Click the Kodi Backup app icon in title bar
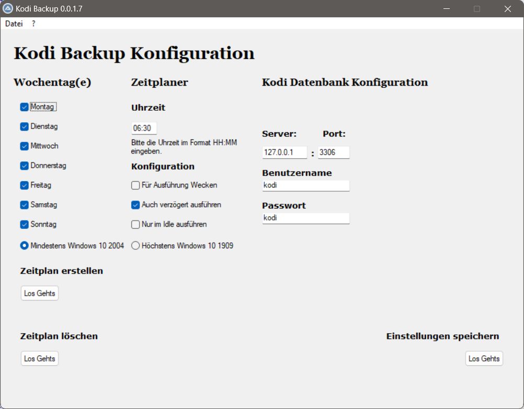Image resolution: width=524 pixels, height=409 pixels. pyautogui.click(x=7, y=9)
